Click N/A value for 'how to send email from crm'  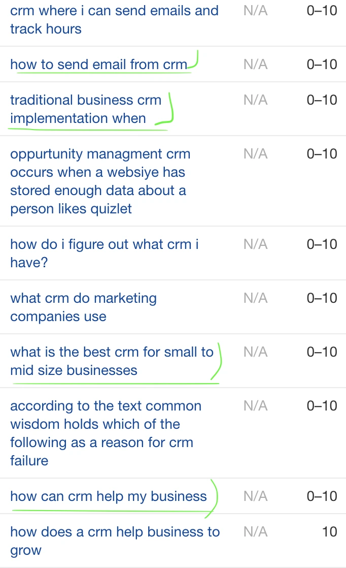click(256, 64)
